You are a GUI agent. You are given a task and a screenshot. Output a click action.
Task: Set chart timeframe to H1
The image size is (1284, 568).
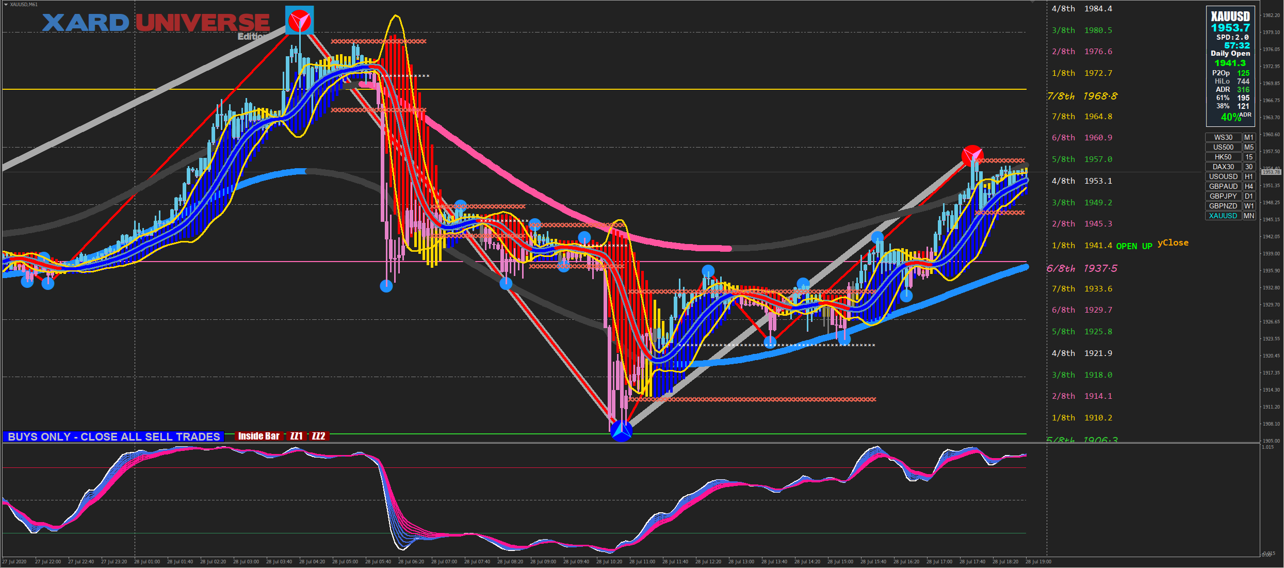(x=1248, y=176)
